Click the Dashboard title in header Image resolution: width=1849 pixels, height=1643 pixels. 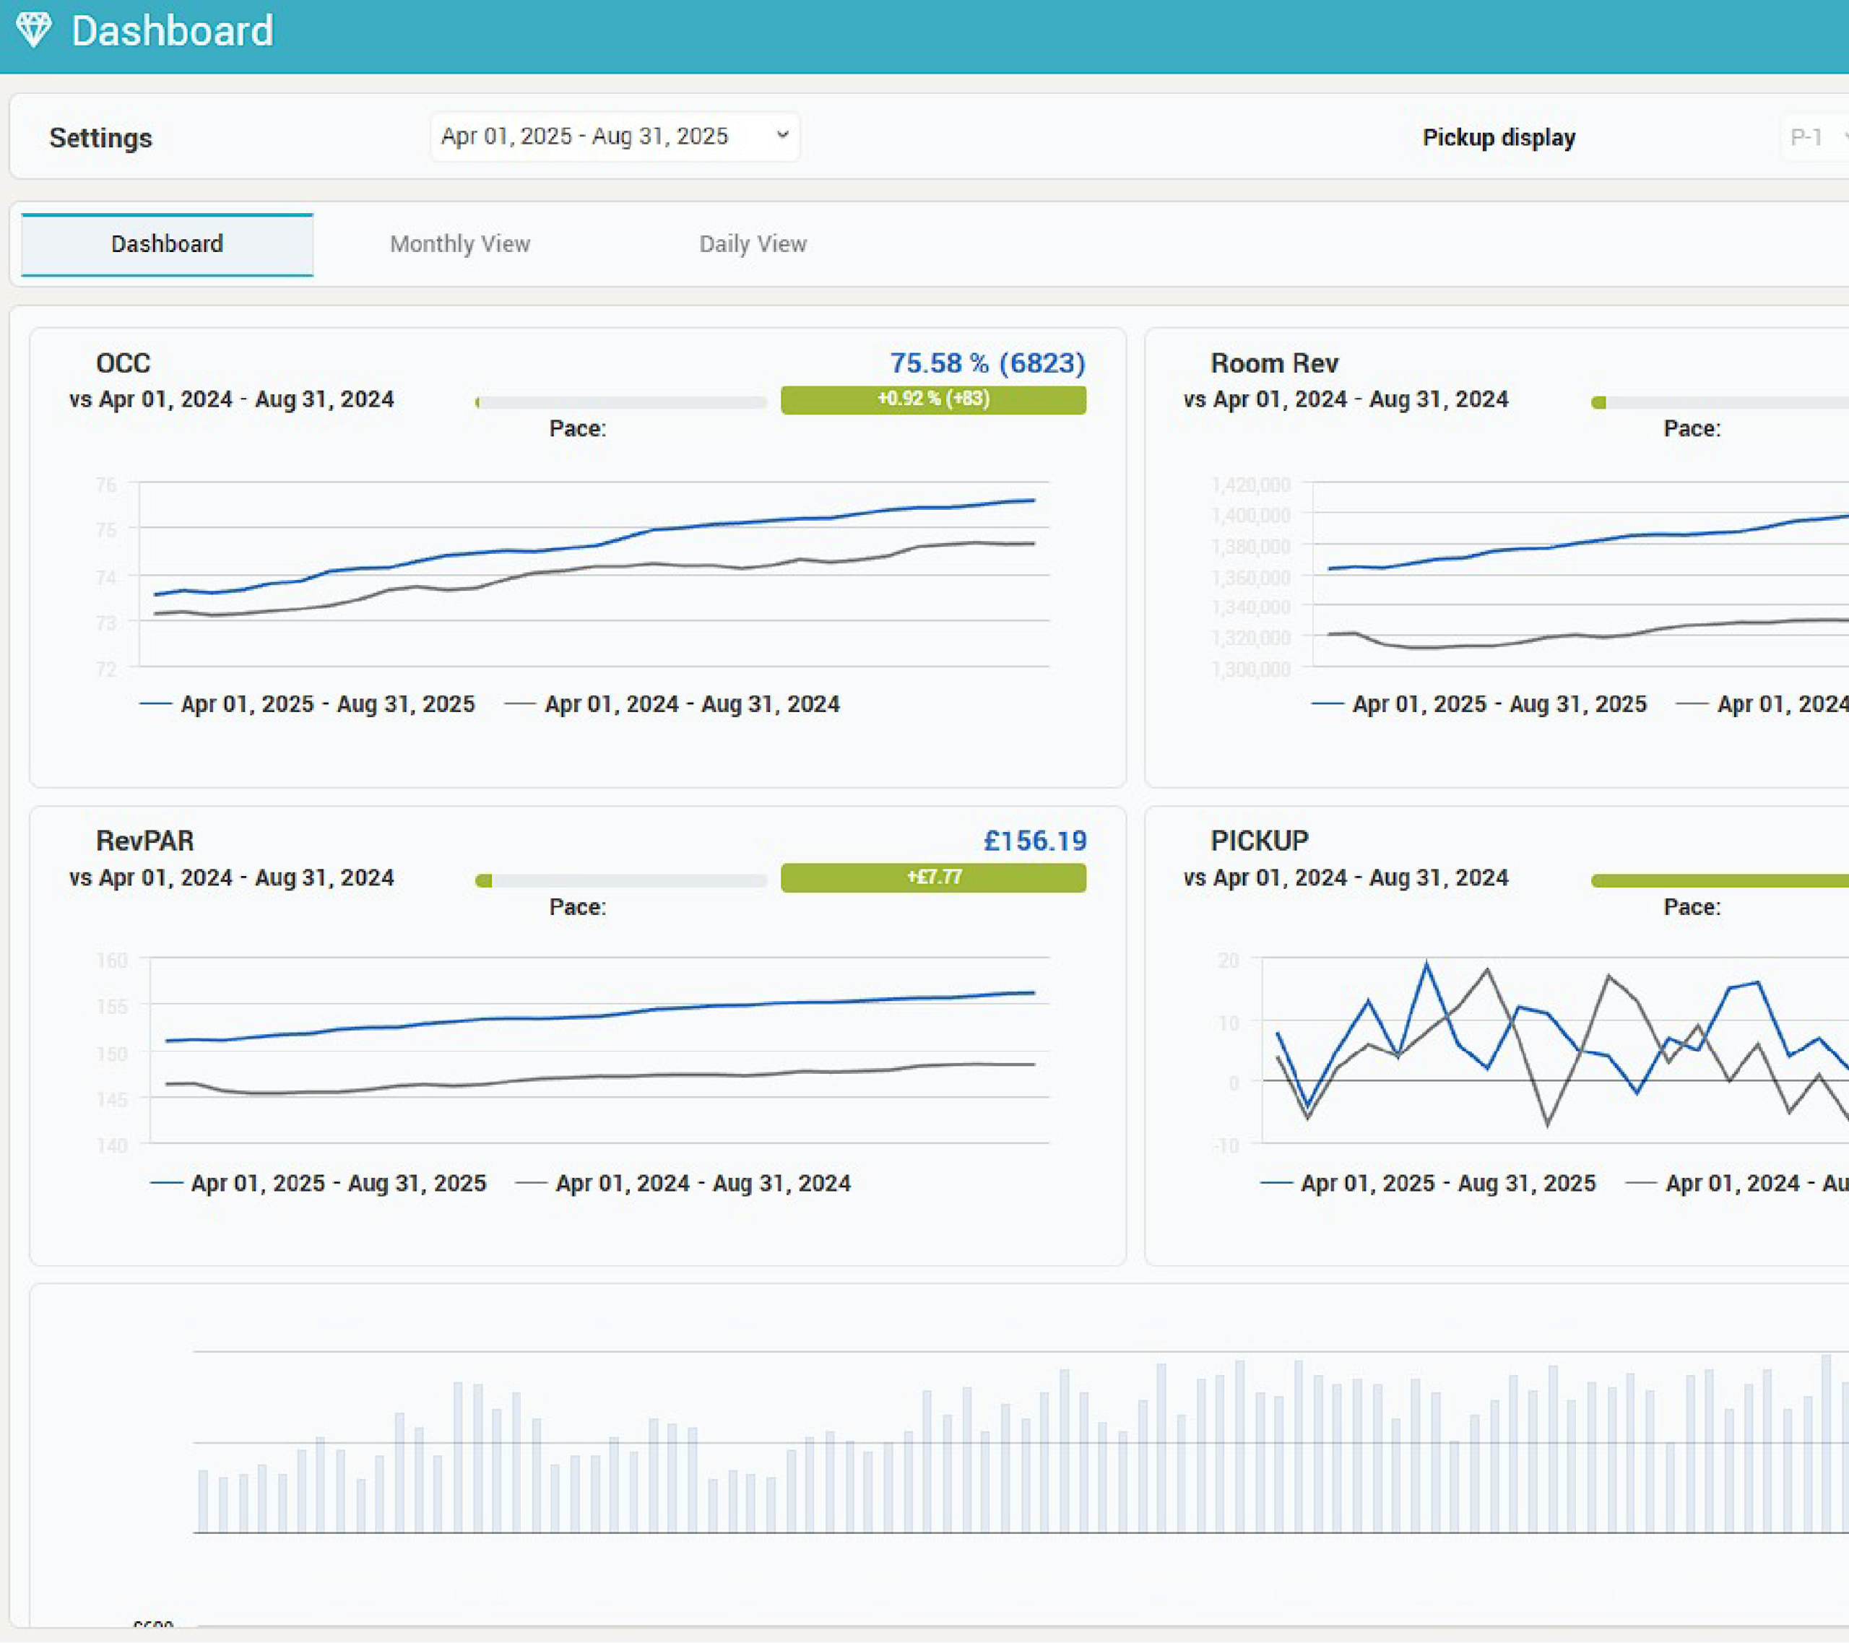(x=172, y=31)
